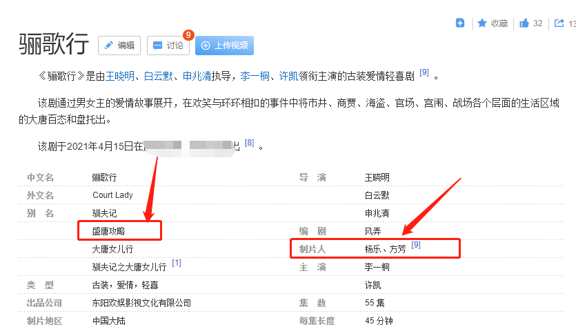Click the 外文名 label

tap(41, 195)
